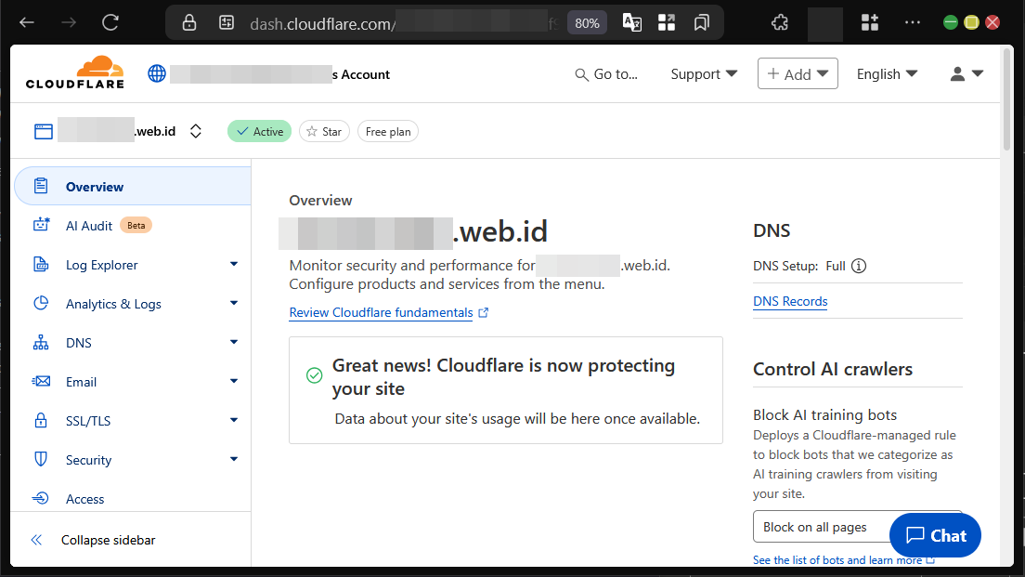Open the Add dropdown button
This screenshot has width=1025, height=577.
click(x=798, y=74)
